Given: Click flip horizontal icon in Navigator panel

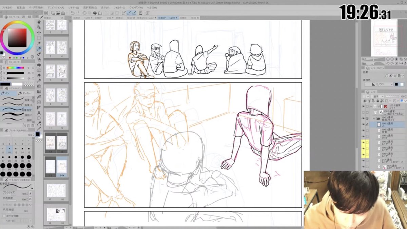Looking at the screenshot, I should pyautogui.click(x=401, y=63).
